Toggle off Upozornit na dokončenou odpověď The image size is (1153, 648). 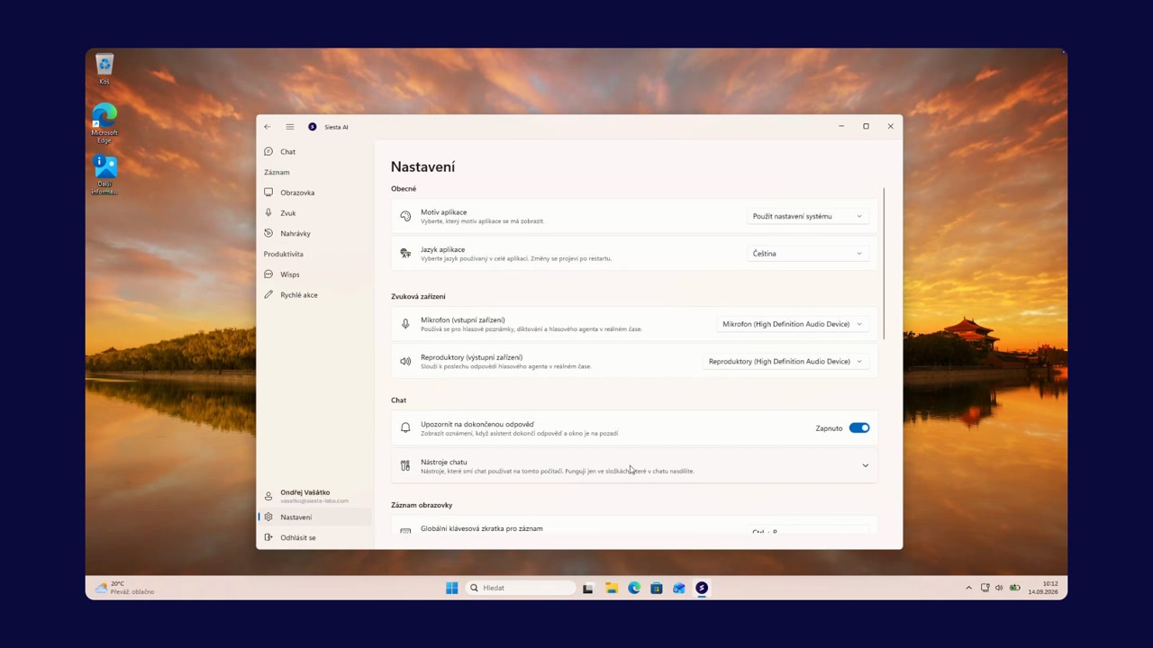(x=859, y=428)
